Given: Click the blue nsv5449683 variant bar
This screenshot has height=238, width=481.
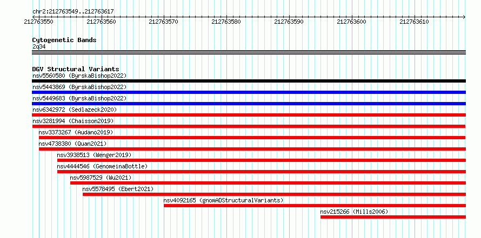Looking at the screenshot, I should pos(249,104).
